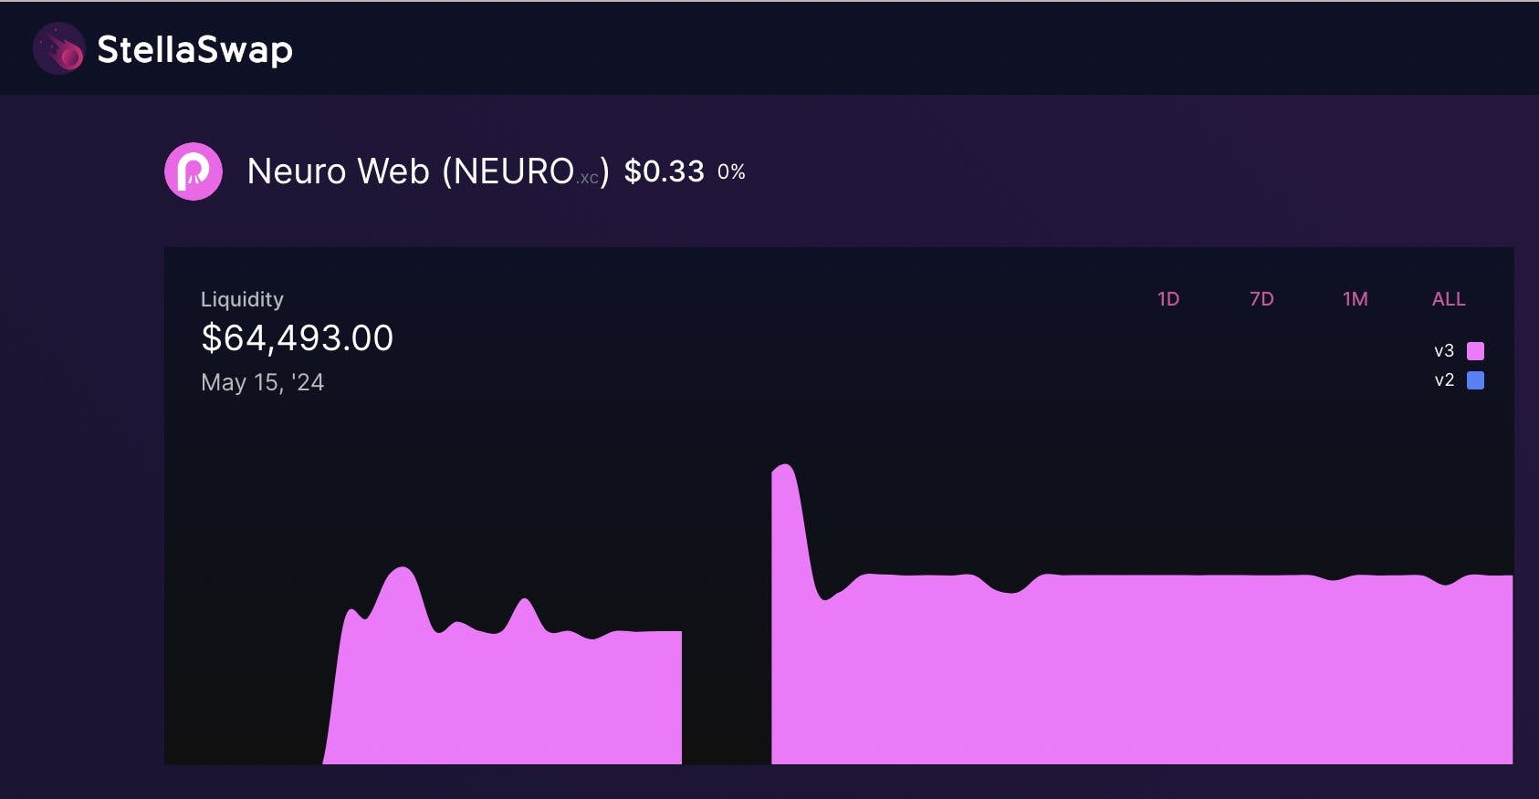1539x799 pixels.
Task: Click the v2 legend label
Action: click(1444, 380)
